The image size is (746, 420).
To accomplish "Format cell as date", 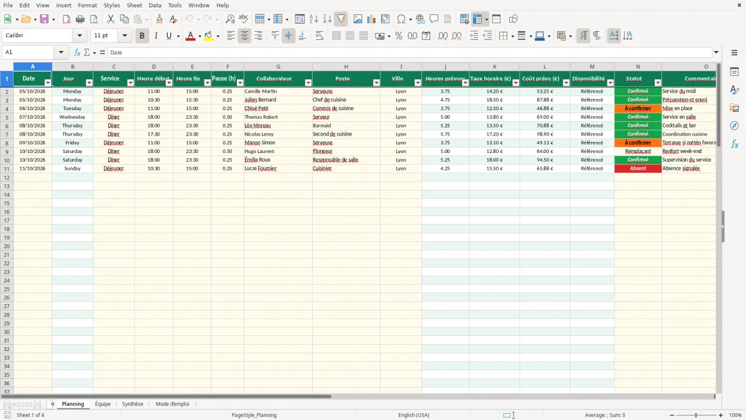I will point(426,36).
